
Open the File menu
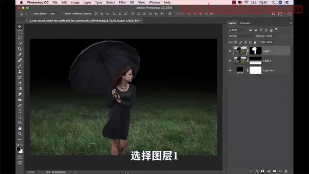[x=55, y=2]
